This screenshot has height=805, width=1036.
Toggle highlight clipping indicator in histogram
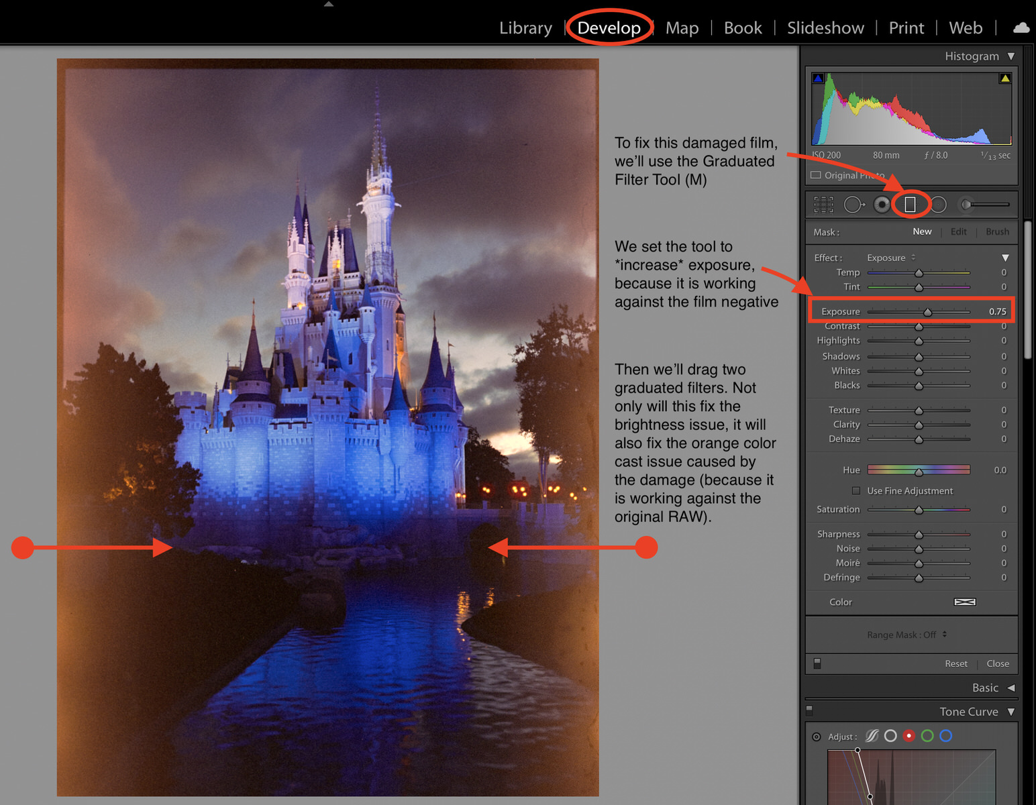pos(1005,78)
